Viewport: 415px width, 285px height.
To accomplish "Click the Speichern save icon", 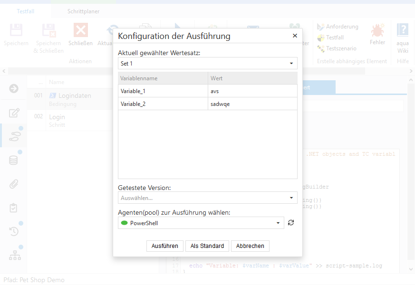I will tap(16, 30).
